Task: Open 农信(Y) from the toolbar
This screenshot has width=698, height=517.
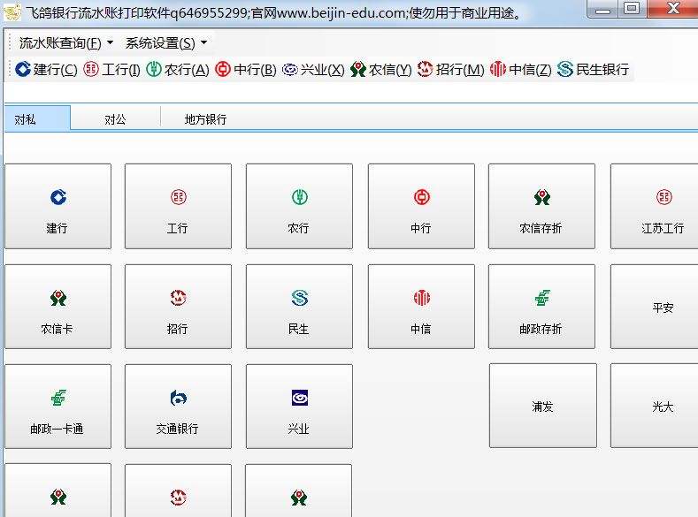Action: click(x=381, y=69)
